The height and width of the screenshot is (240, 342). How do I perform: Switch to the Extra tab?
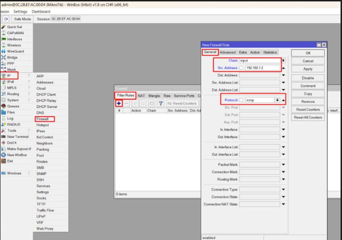(243, 52)
